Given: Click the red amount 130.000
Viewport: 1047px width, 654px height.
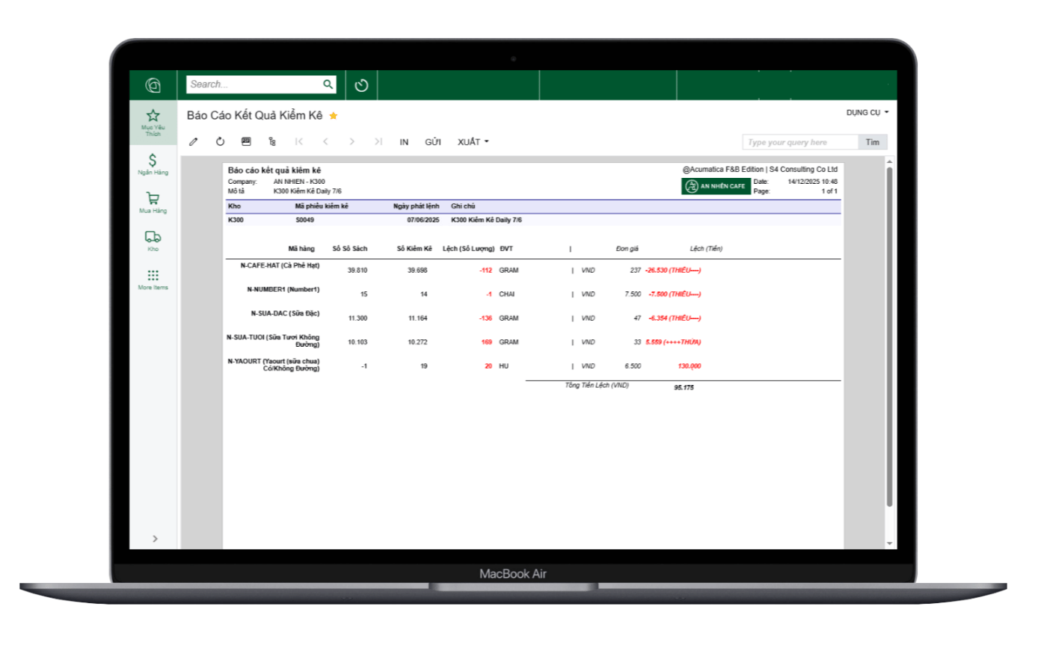Looking at the screenshot, I should [690, 366].
